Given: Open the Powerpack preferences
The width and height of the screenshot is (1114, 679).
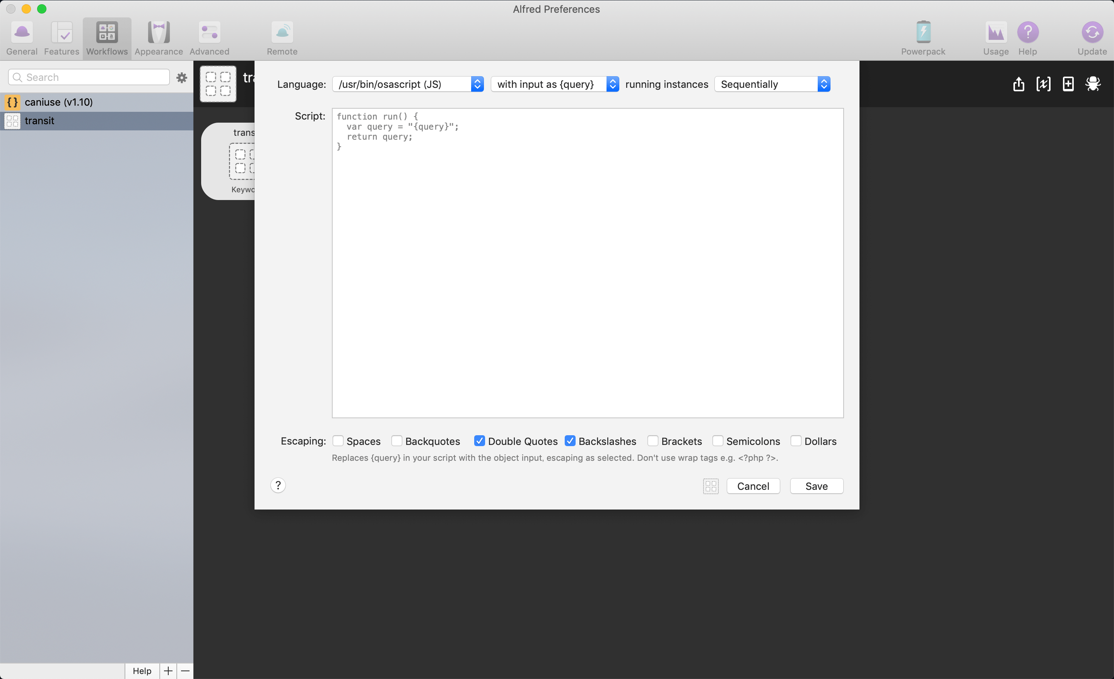Looking at the screenshot, I should 923,38.
